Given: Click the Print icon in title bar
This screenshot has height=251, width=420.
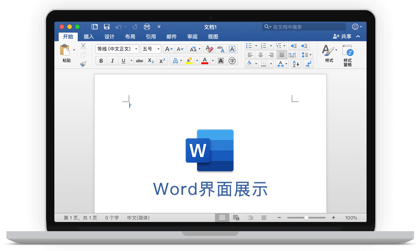Looking at the screenshot, I should (147, 27).
